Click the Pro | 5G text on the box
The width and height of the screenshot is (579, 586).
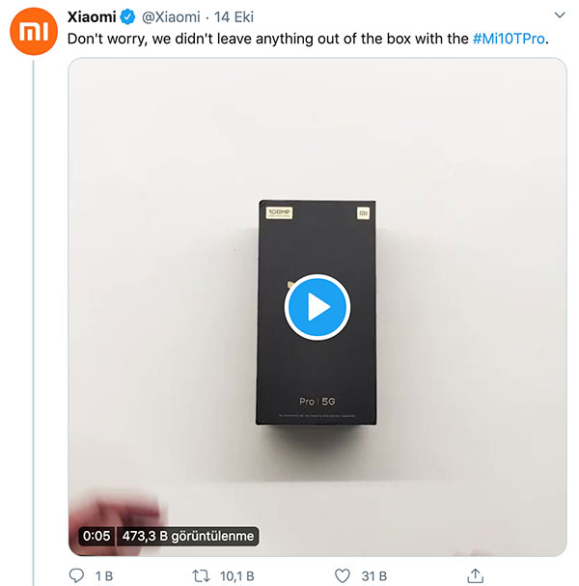point(316,400)
